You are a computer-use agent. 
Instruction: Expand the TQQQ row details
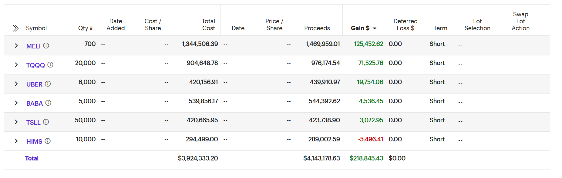[16, 65]
